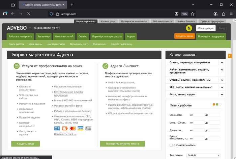This screenshot has width=236, height=159.
Task: Click the green pencil Адвего Лингвист icon
Action: (105, 66)
